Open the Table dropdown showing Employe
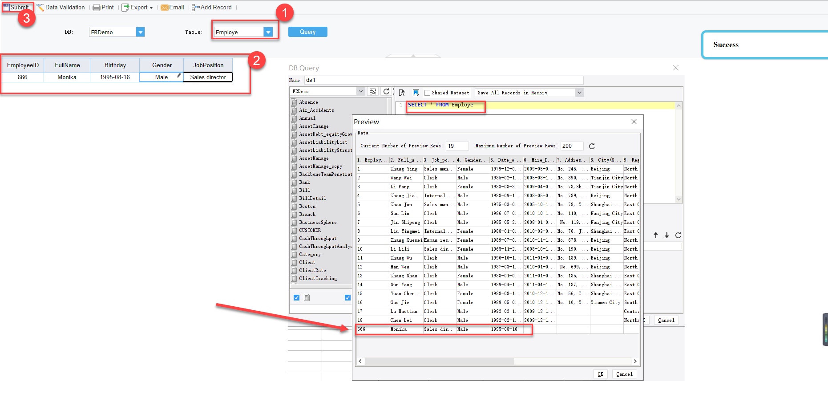The width and height of the screenshot is (828, 402). click(x=268, y=32)
